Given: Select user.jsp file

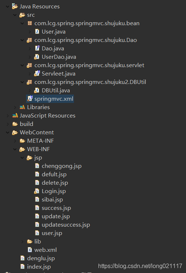Looking at the screenshot, I should (x=52, y=233).
